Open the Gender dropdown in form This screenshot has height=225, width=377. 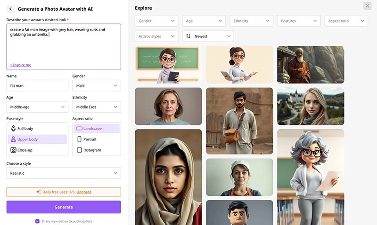tap(96, 85)
